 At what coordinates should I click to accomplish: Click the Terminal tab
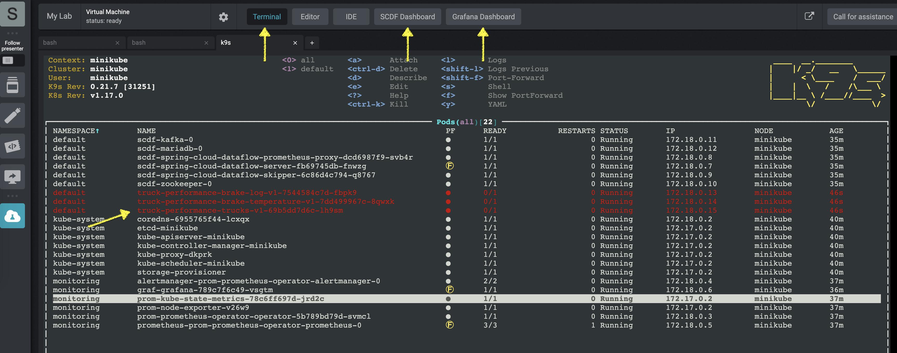pyautogui.click(x=267, y=16)
